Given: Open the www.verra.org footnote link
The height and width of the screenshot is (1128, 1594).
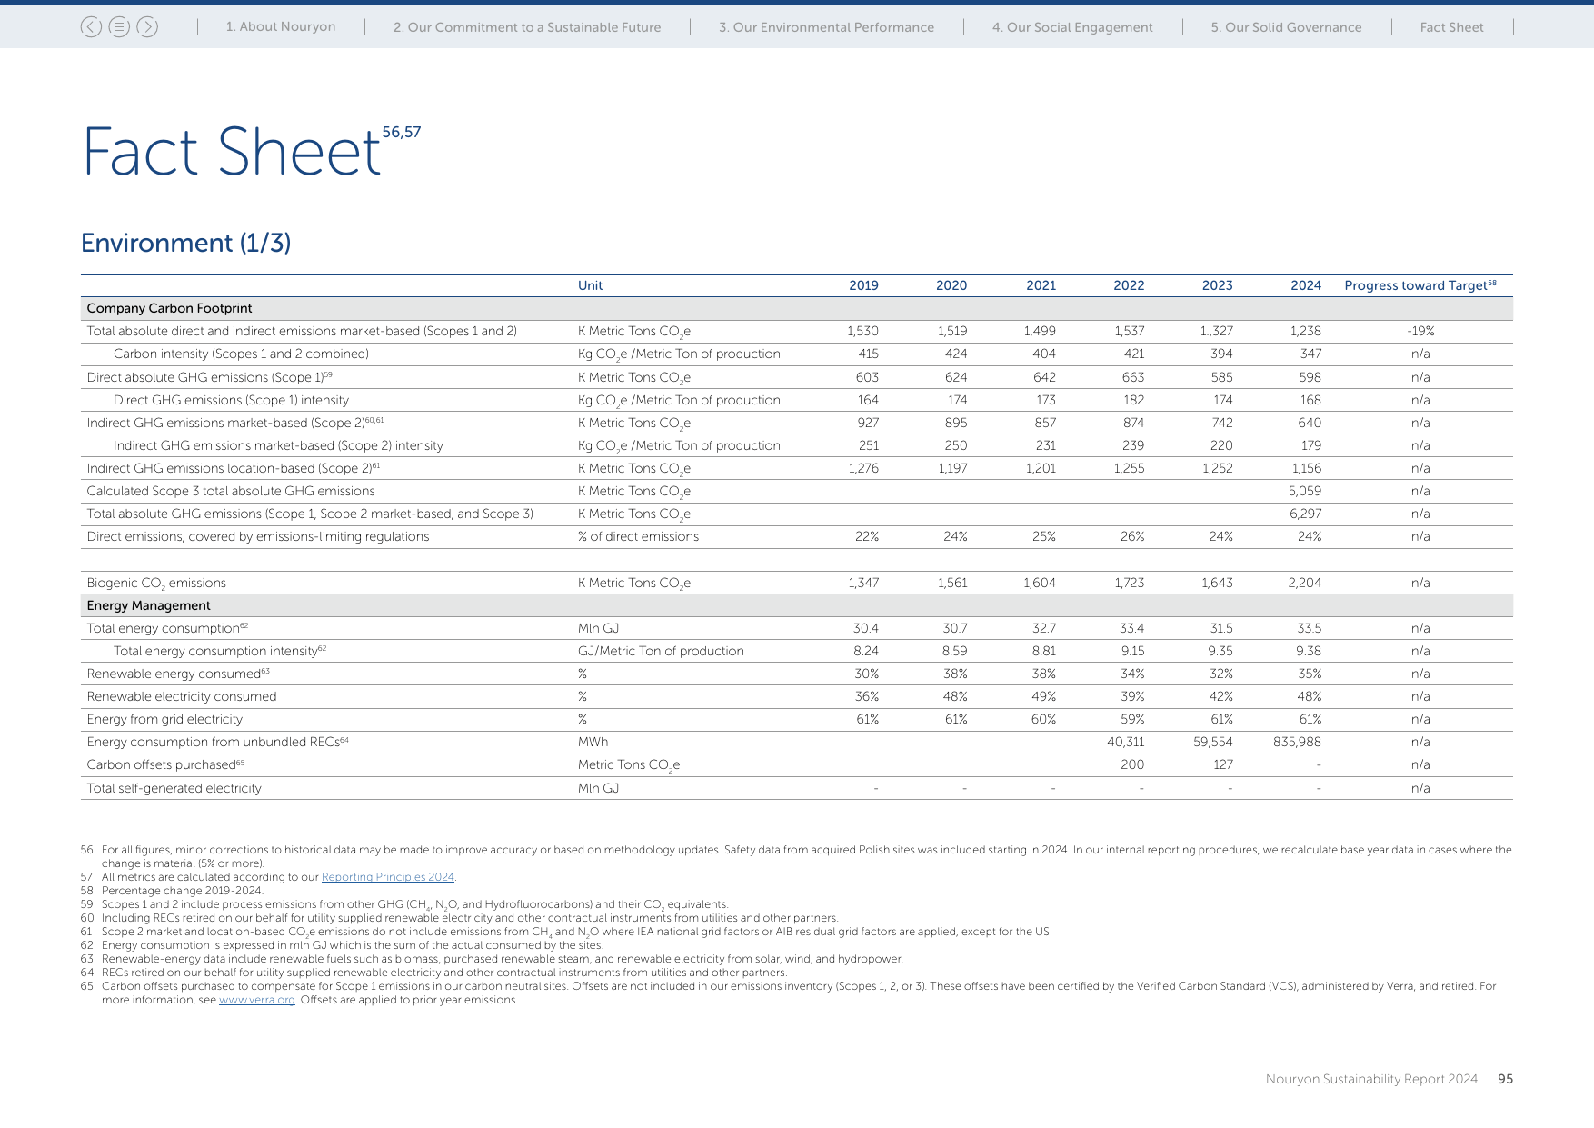Looking at the screenshot, I should (x=257, y=1000).
